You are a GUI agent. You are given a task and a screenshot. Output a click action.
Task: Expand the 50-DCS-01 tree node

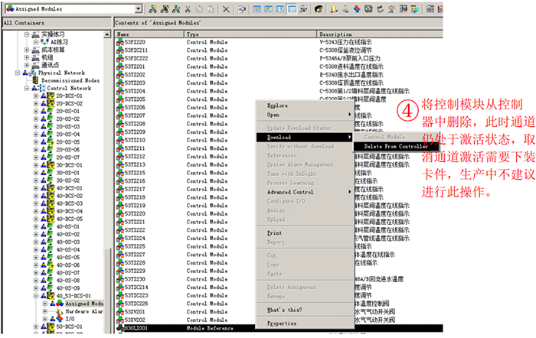click(x=37, y=327)
